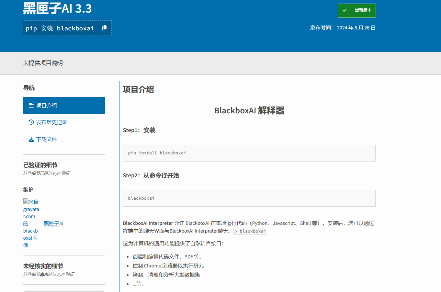This screenshot has width=441, height=292.
Task: Click the release date 2024年5月26日
Action: click(356, 28)
